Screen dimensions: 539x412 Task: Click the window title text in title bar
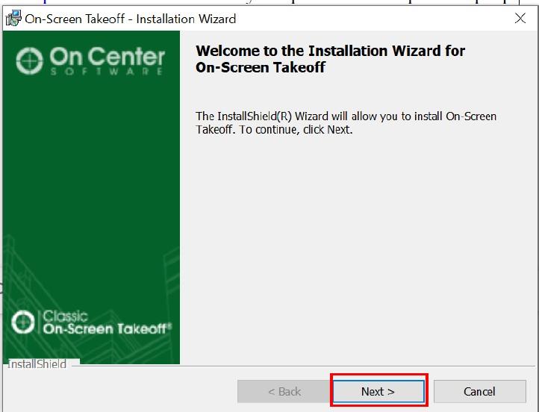click(131, 19)
